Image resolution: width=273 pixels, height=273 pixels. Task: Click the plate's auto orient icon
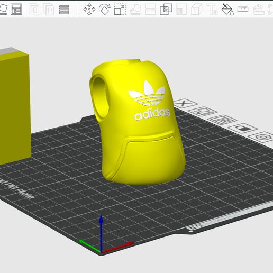203,112
